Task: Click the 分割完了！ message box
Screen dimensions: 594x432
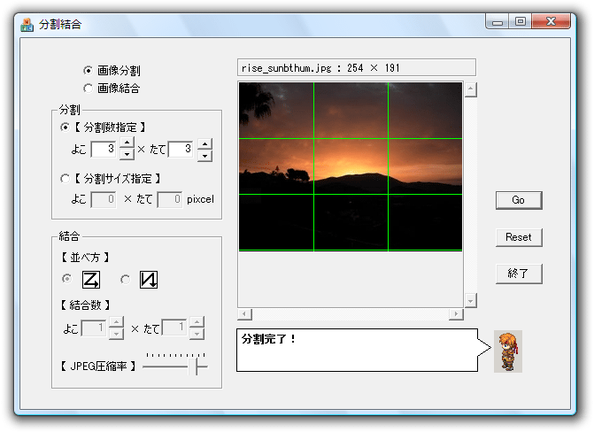Action: [x=358, y=350]
